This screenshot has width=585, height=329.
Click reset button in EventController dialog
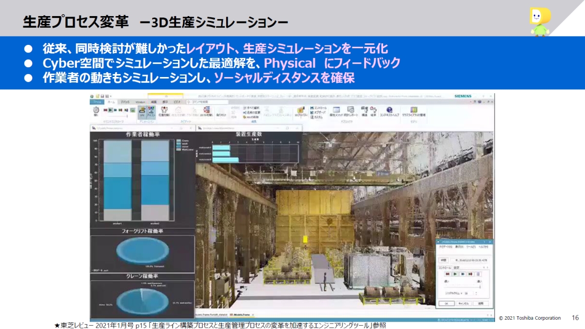click(448, 274)
